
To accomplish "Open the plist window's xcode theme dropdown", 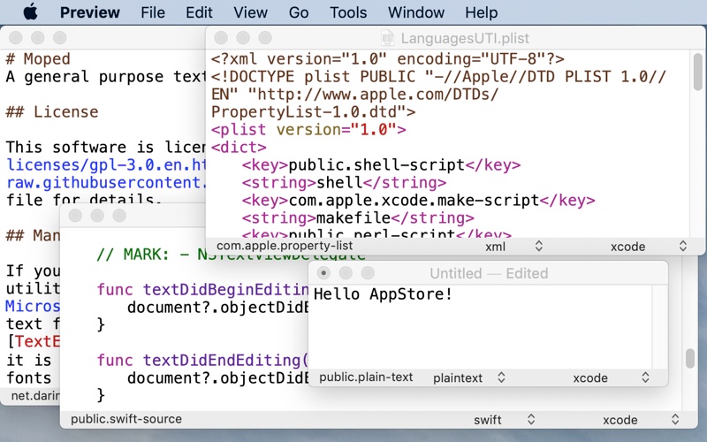I will (x=648, y=247).
